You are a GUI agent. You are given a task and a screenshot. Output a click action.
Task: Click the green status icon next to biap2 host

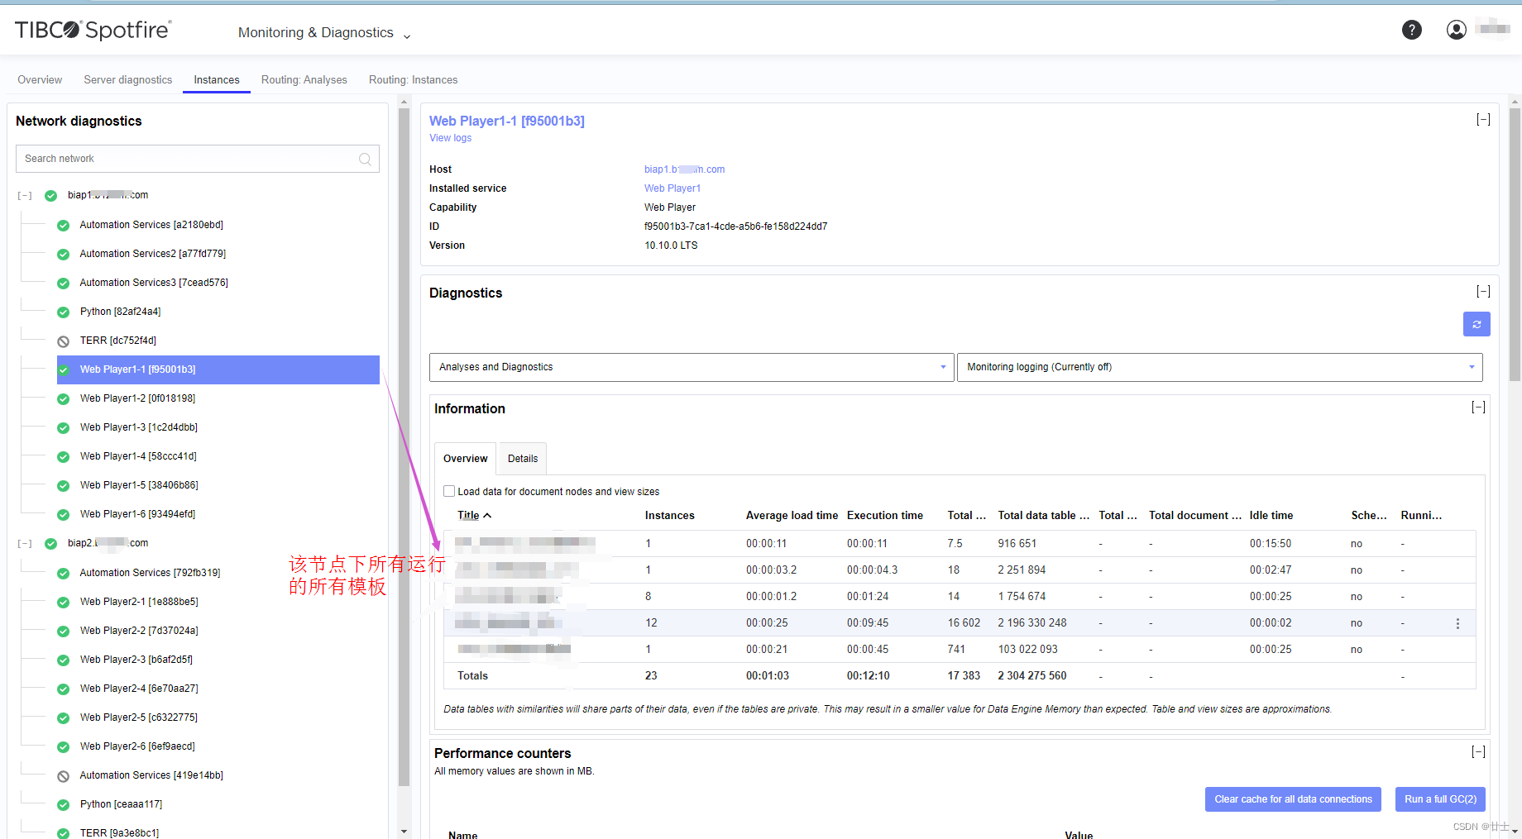[x=50, y=543]
